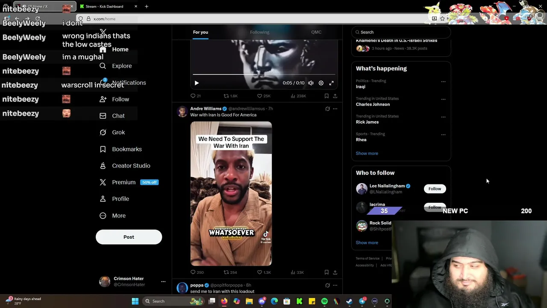The width and height of the screenshot is (547, 308).
Task: Follow Lee Nallalingham
Action: (x=435, y=189)
